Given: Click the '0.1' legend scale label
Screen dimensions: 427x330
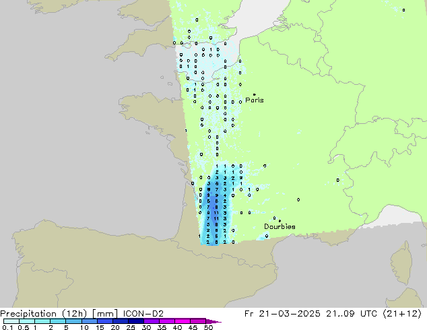Looking at the screenshot, I should (x=7, y=327).
